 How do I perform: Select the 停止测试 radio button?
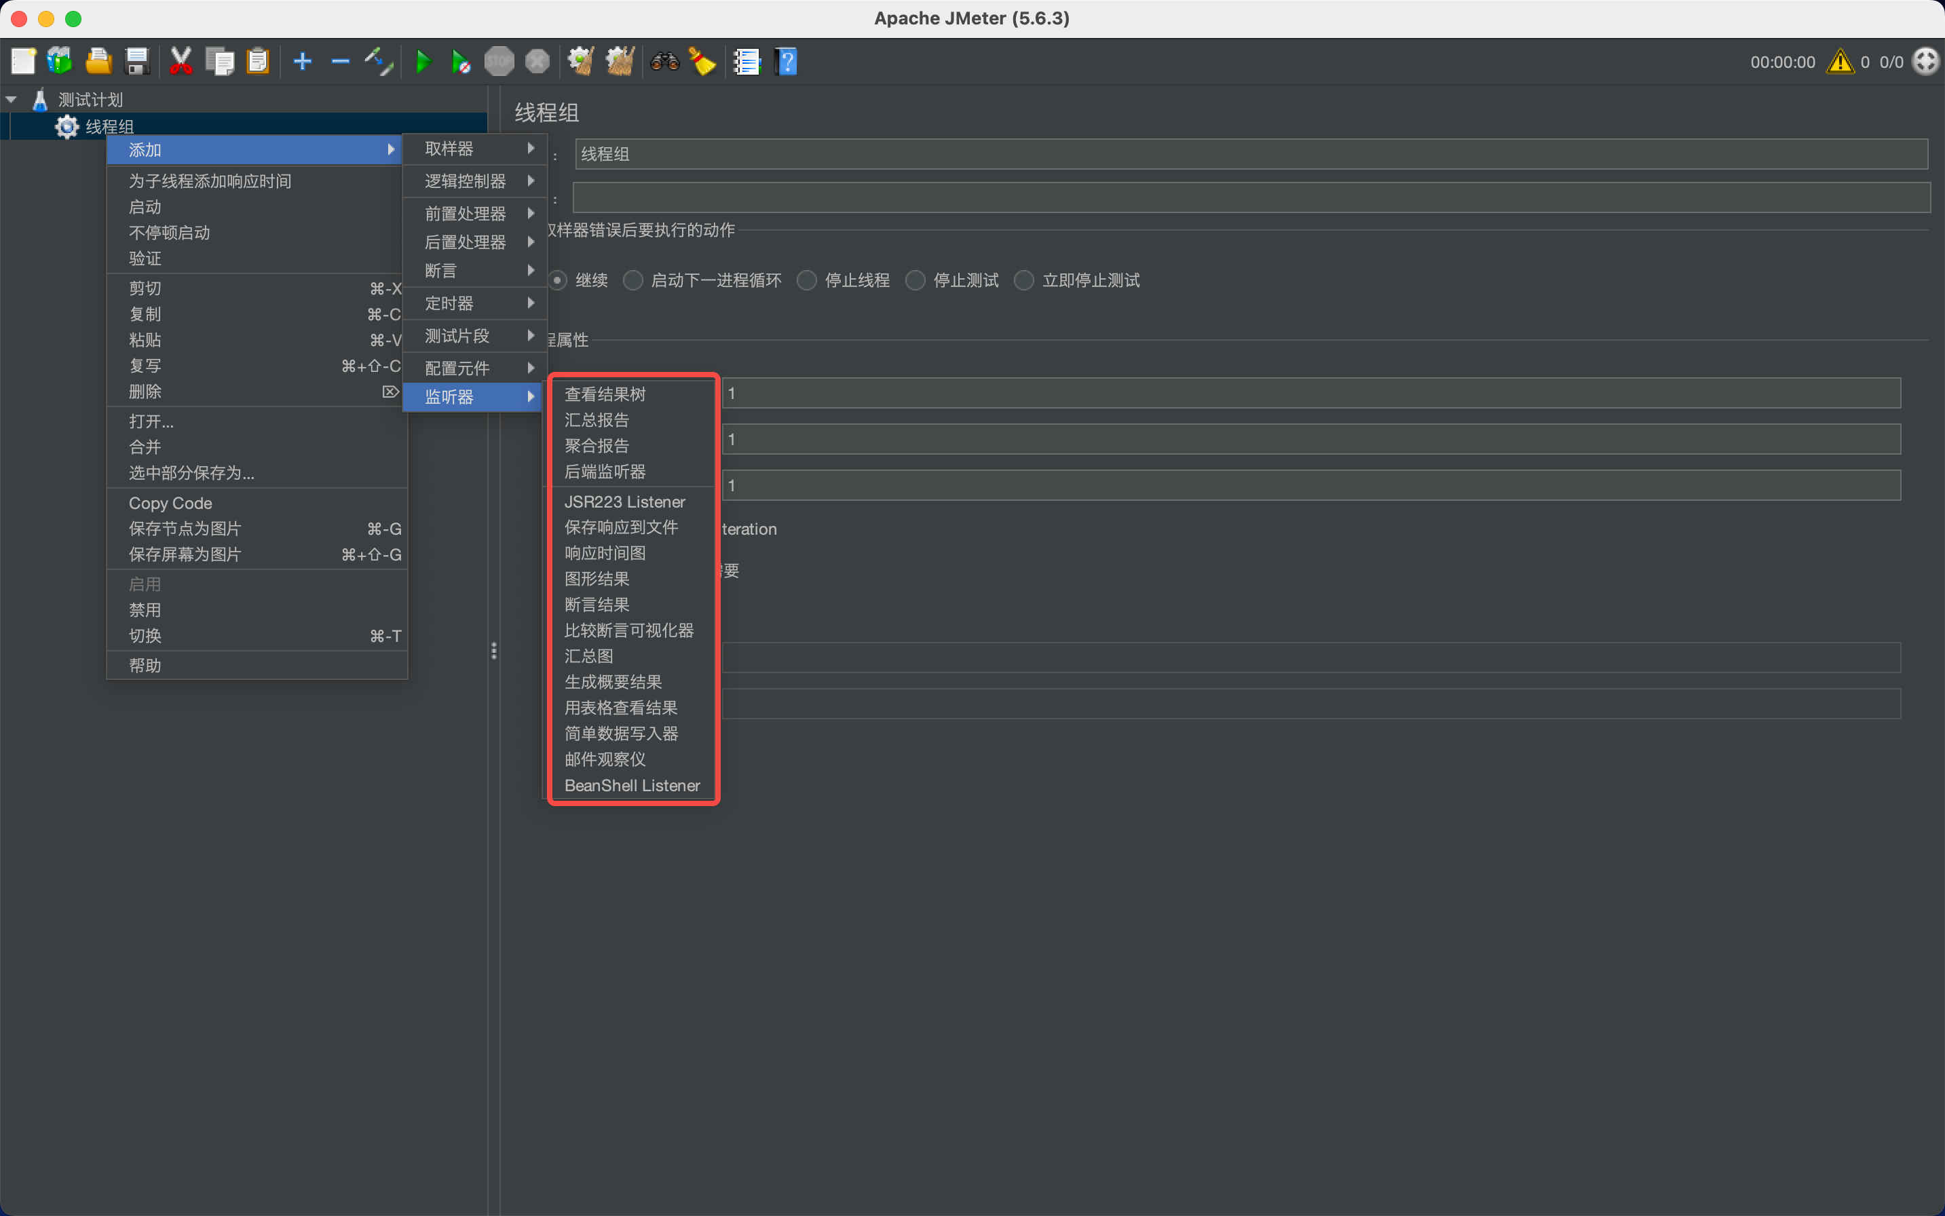915,280
